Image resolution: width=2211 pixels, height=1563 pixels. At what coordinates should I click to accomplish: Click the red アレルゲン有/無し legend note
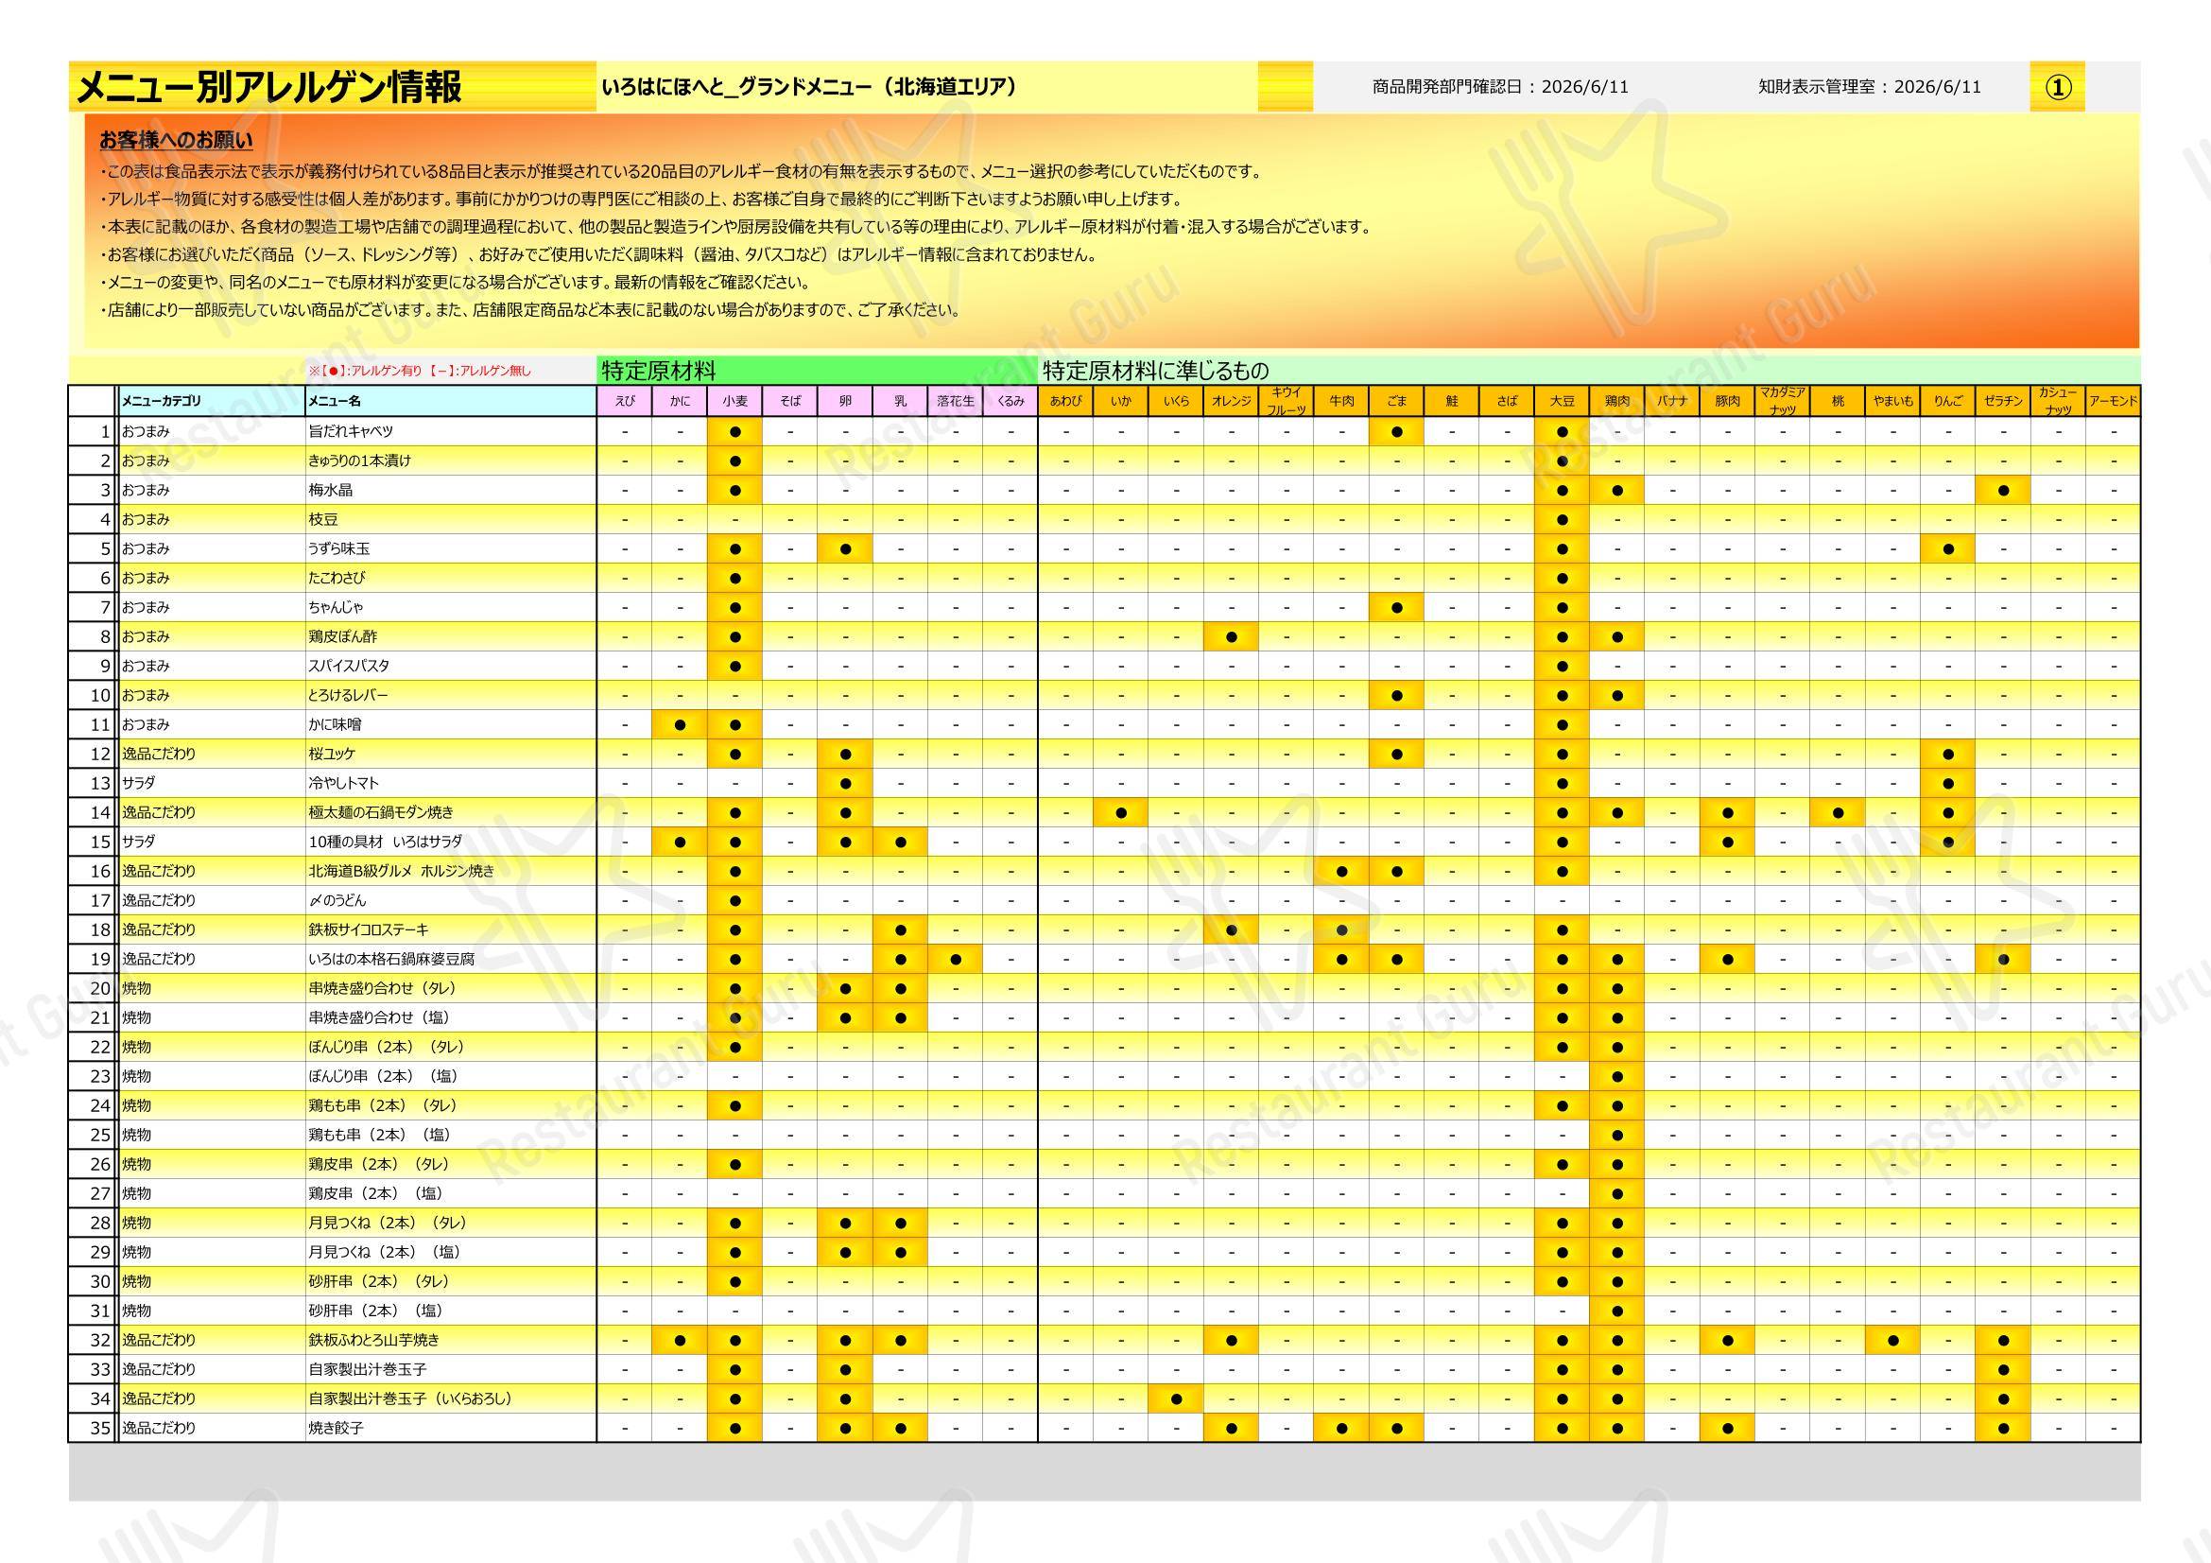pos(420,371)
